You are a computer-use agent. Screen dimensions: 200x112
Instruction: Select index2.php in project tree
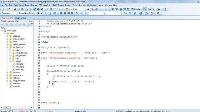pos(20,67)
